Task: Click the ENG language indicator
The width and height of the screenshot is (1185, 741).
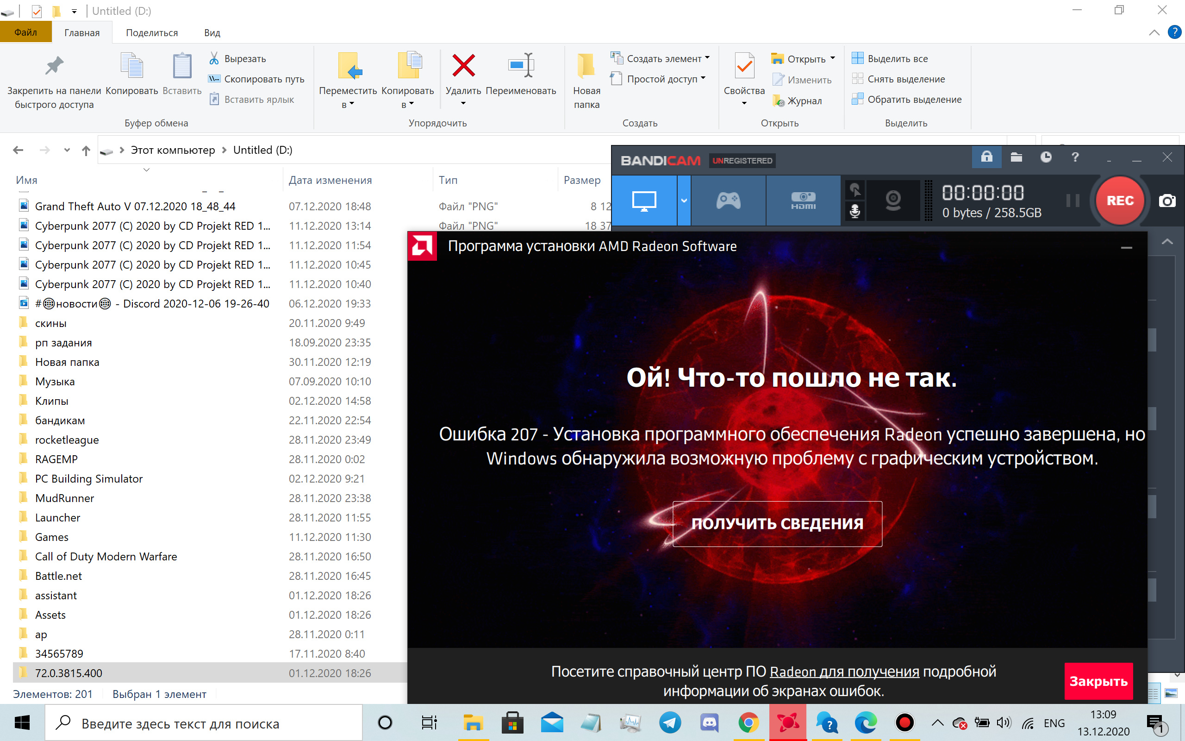Action: click(1054, 723)
